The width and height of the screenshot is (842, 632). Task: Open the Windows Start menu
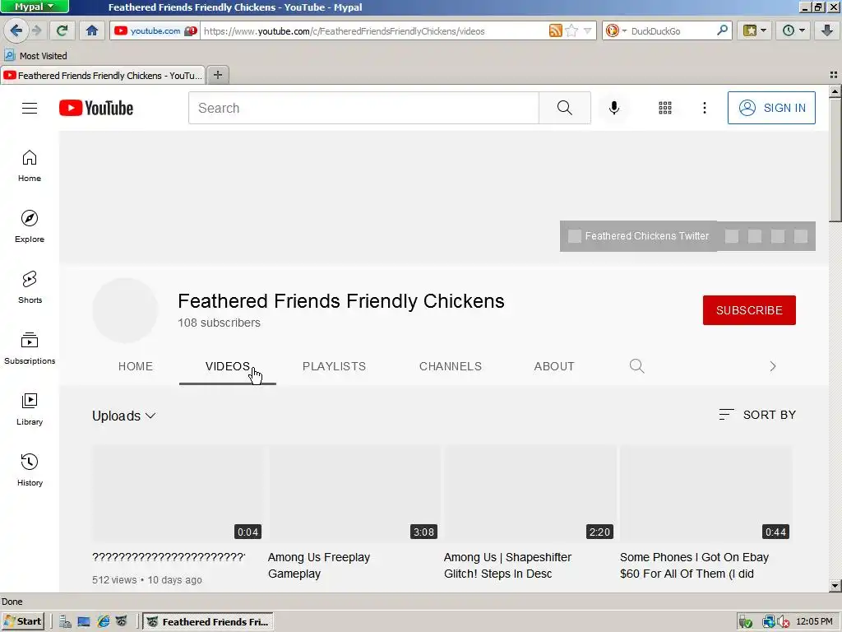23,622
